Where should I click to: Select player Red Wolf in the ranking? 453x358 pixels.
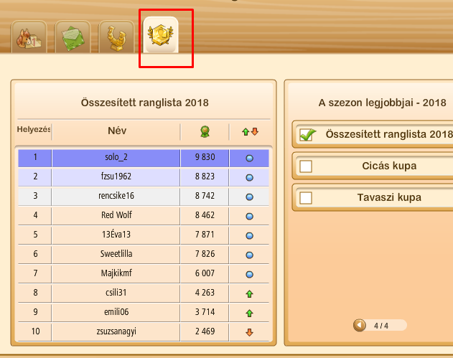point(116,215)
